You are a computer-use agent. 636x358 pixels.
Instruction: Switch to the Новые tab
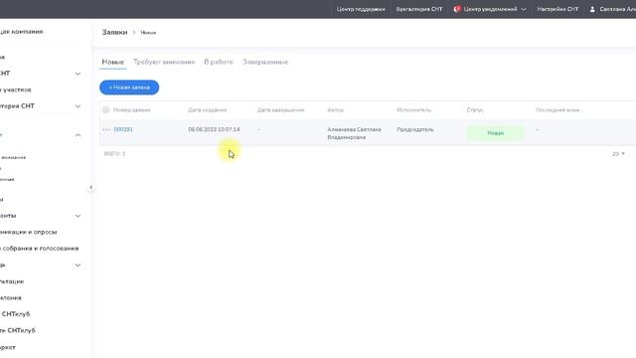pos(112,62)
